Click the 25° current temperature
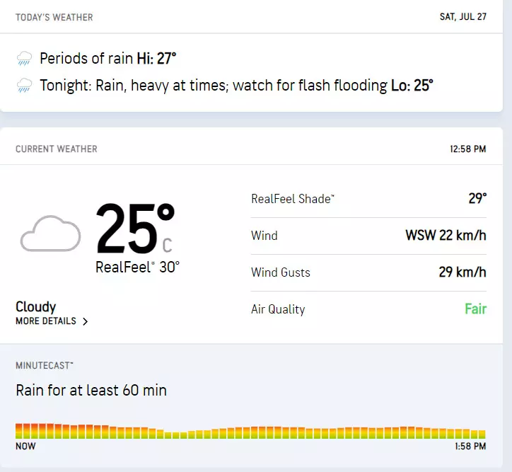The height and width of the screenshot is (472, 512). pos(134,229)
